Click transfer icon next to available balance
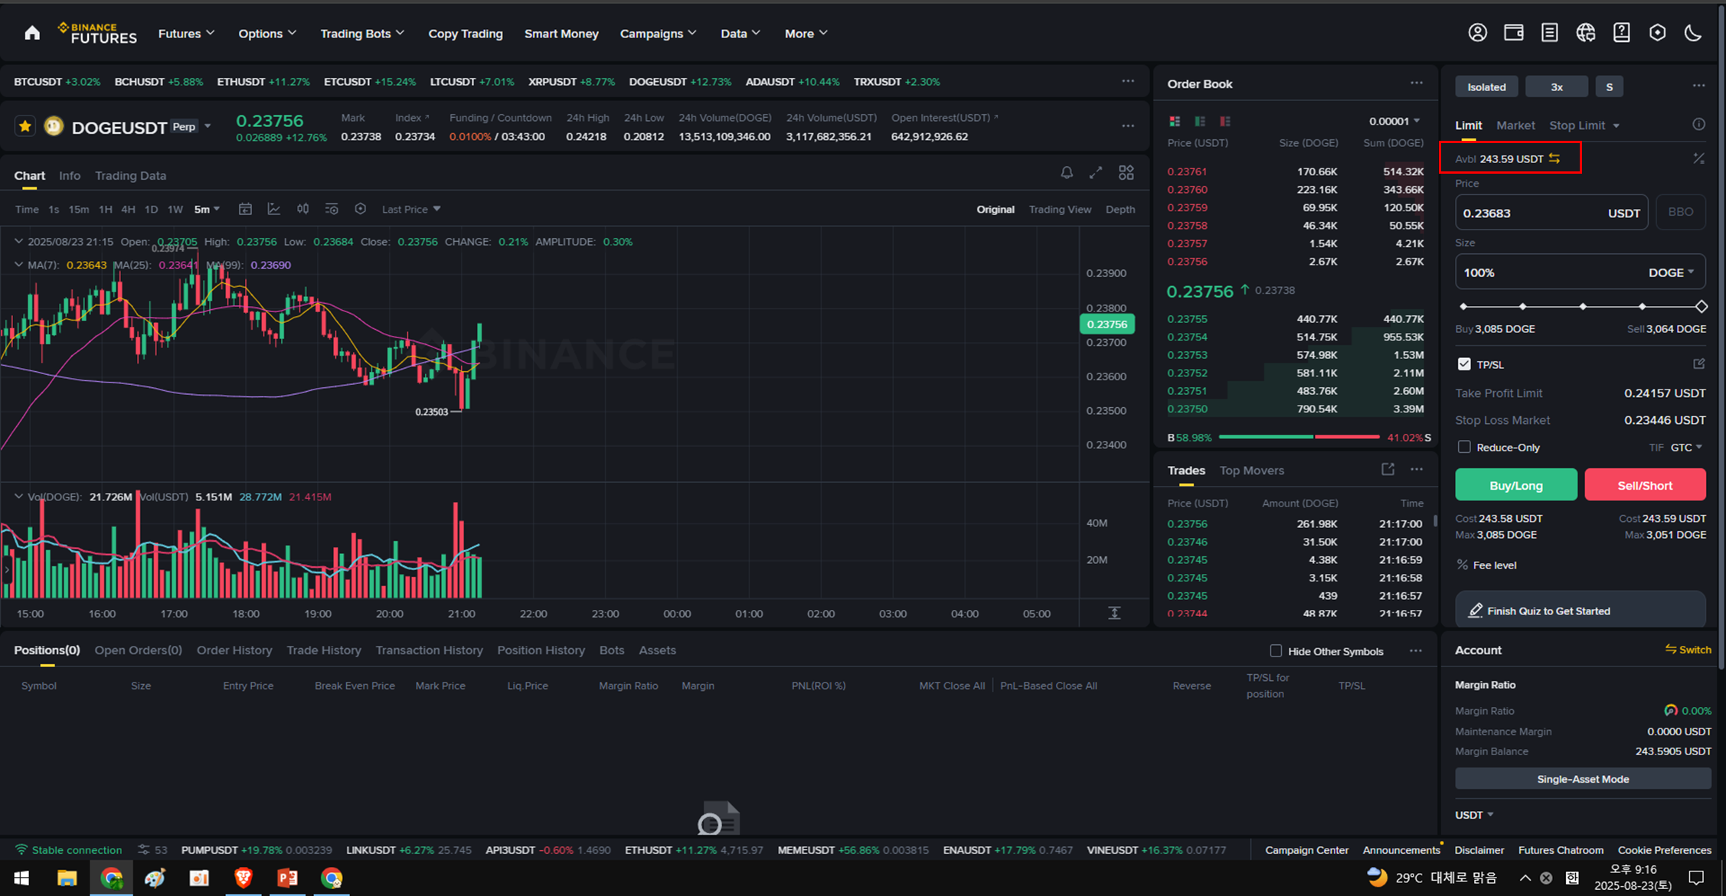Image resolution: width=1726 pixels, height=896 pixels. coord(1554,158)
